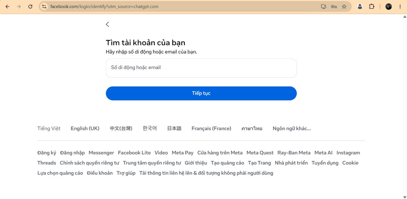Open the 'Điều khoản' link
Screen dimensions: 407x199
click(100, 173)
